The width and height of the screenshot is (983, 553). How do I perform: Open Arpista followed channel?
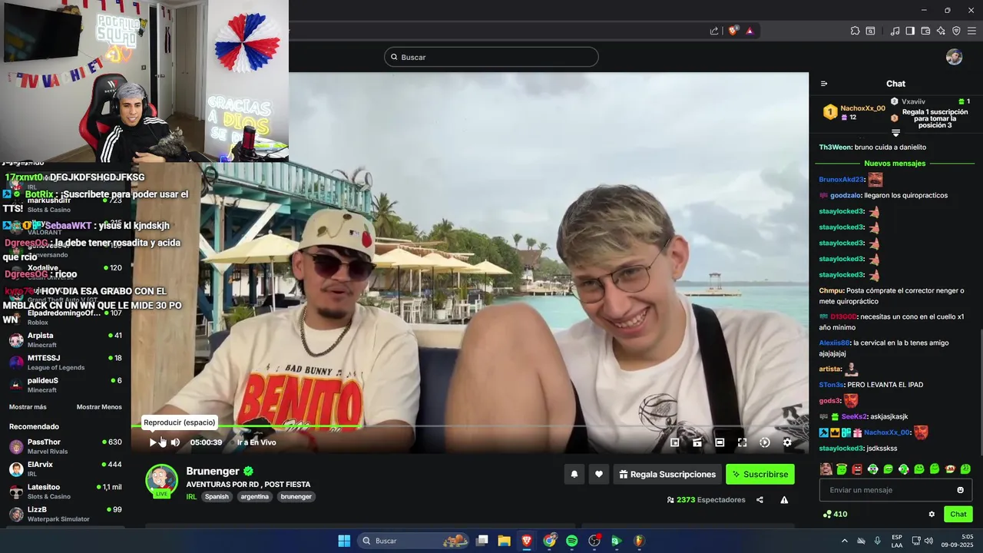(65, 339)
